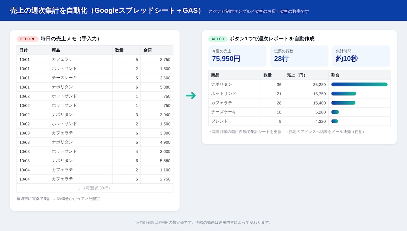Click the 割合 column header
This screenshot has height=231, width=407.
click(x=359, y=75)
